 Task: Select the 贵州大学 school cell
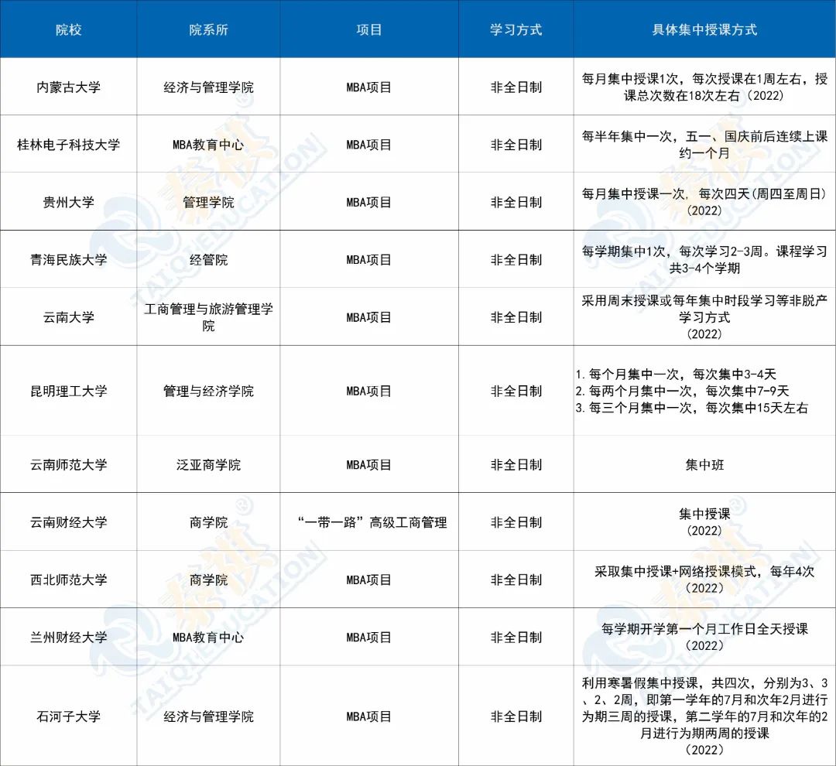[x=68, y=202]
